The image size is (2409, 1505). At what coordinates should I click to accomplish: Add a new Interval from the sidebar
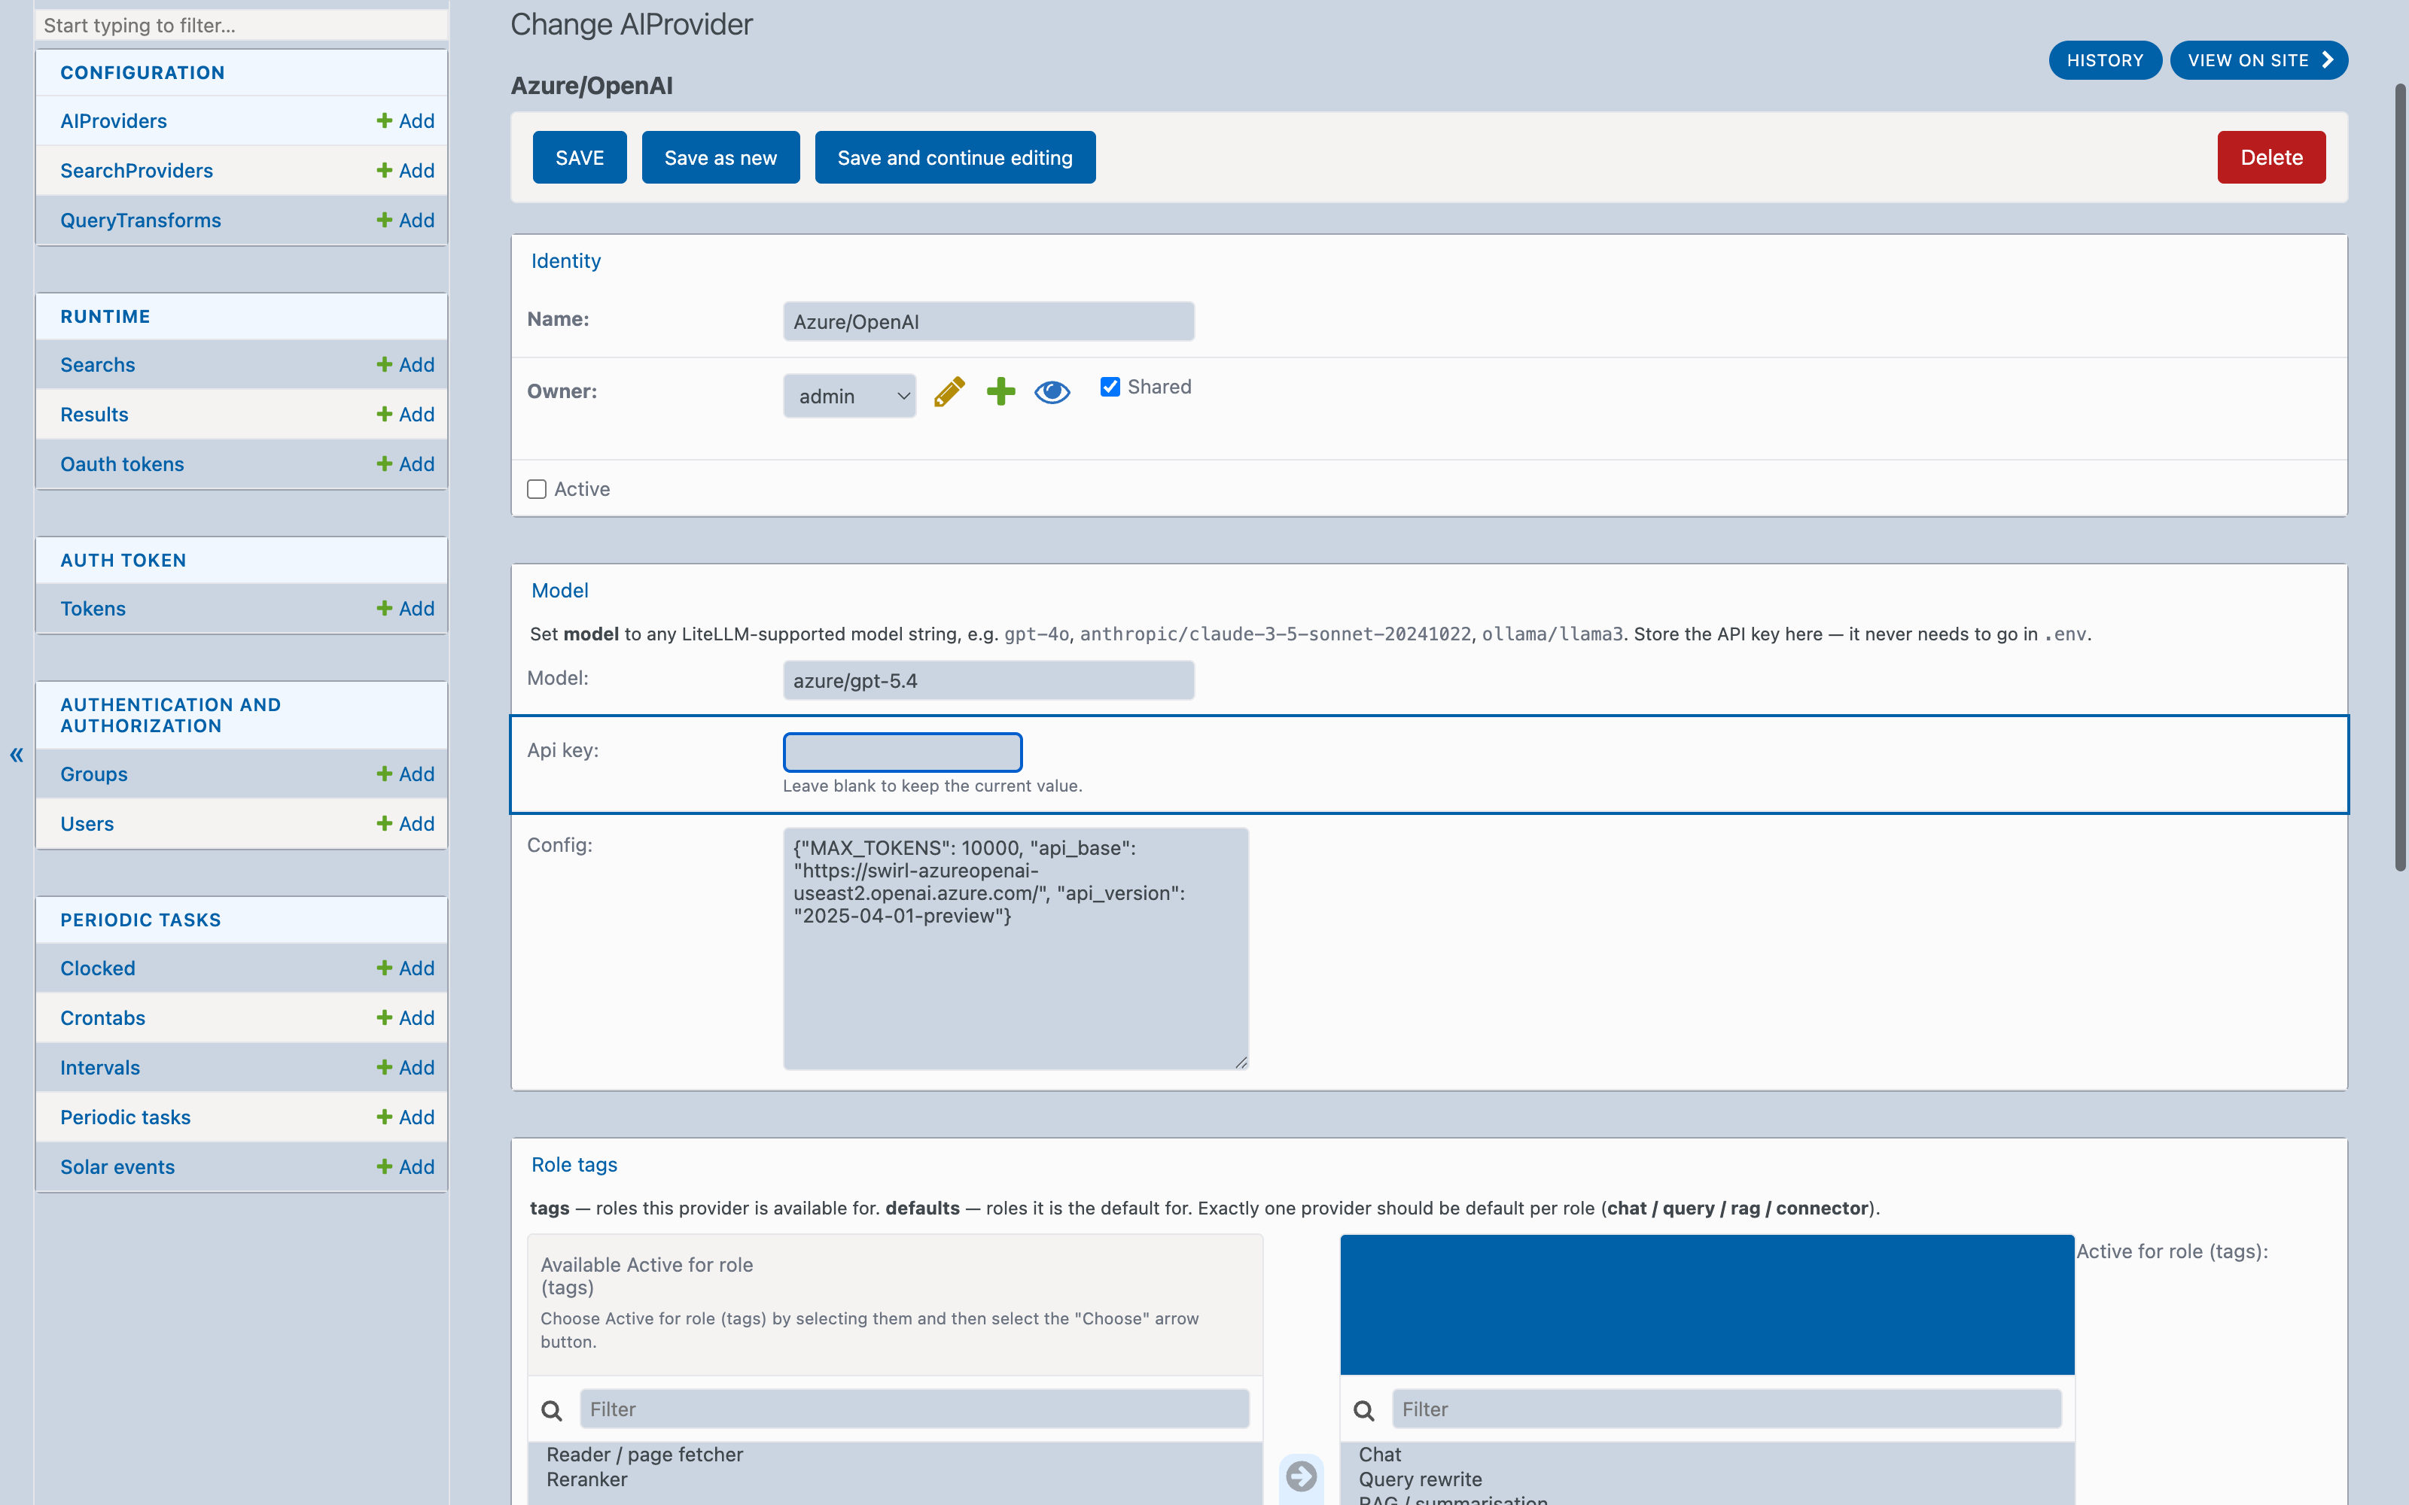405,1067
